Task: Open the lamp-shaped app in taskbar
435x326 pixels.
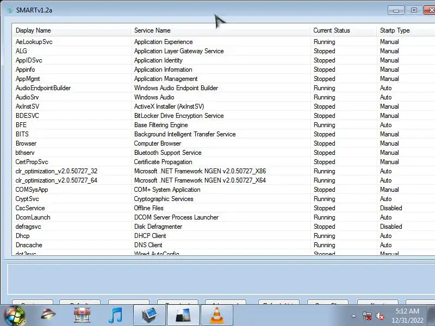Action: [x=48, y=315]
